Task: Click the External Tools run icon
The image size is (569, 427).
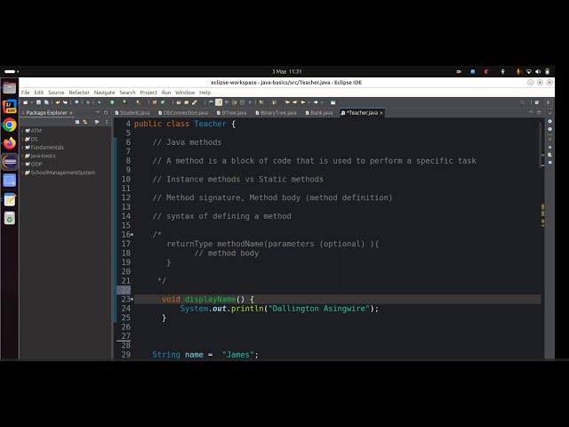Action: pyautogui.click(x=138, y=102)
